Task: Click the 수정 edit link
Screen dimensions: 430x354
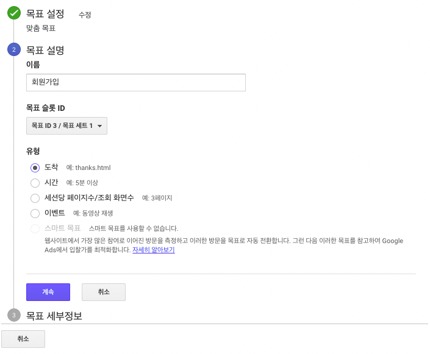Action: [85, 15]
